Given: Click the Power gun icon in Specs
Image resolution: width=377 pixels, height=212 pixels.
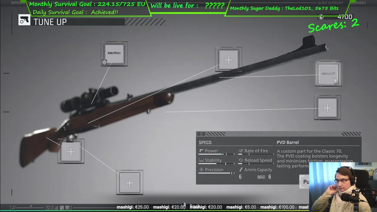Looking at the screenshot, I should [201, 151].
